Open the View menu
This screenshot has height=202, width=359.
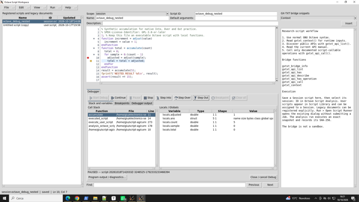coord(39,8)
